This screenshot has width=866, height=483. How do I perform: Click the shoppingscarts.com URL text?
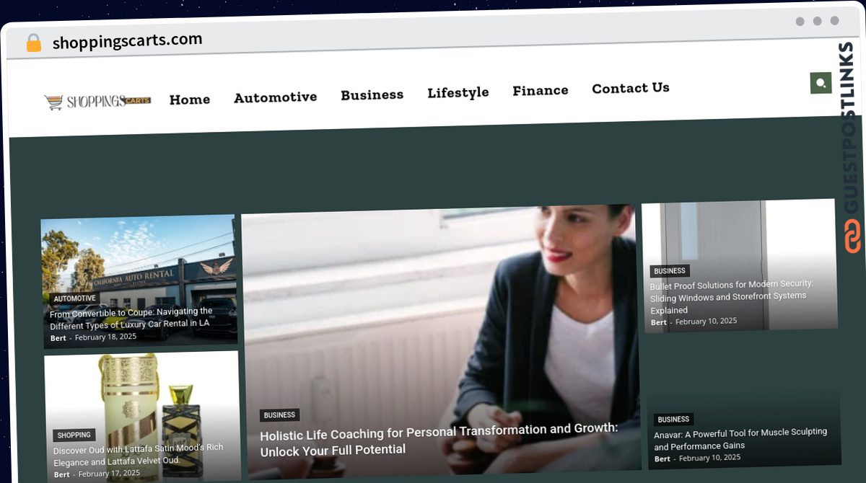(x=128, y=40)
